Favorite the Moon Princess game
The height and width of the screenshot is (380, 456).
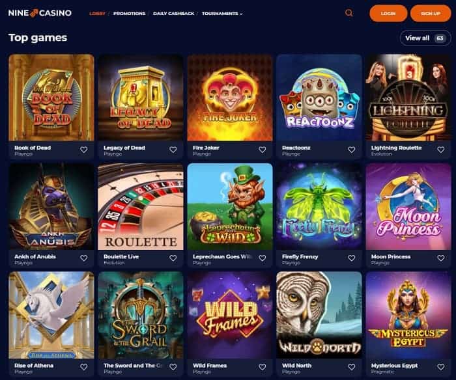coord(441,258)
